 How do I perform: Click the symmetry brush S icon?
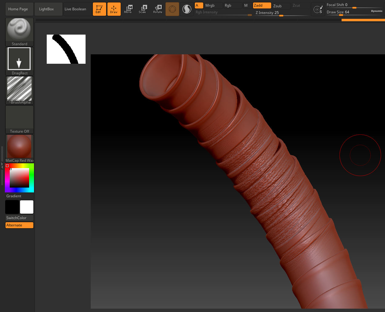318,9
